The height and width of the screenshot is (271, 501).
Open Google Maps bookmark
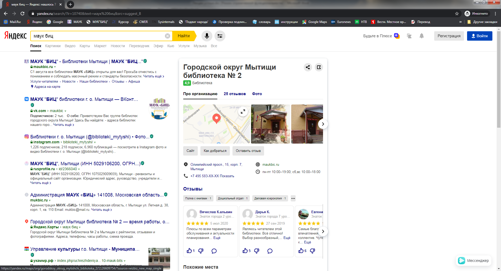point(314,22)
